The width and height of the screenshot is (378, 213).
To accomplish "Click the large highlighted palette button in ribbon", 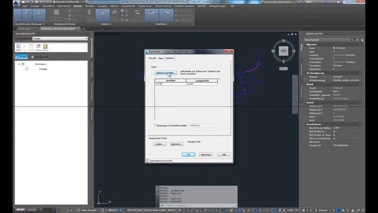I will click(x=102, y=15).
